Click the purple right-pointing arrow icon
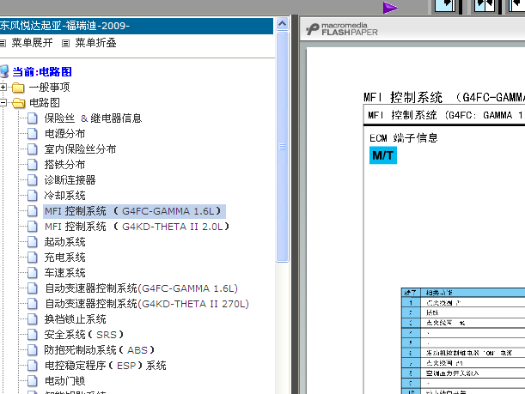The height and width of the screenshot is (394, 525). [x=390, y=8]
